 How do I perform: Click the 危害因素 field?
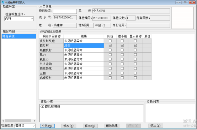coord(160,18)
